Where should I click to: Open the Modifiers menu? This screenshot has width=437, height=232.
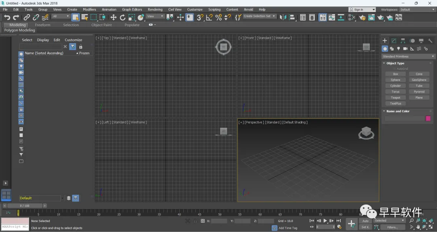pos(89,9)
